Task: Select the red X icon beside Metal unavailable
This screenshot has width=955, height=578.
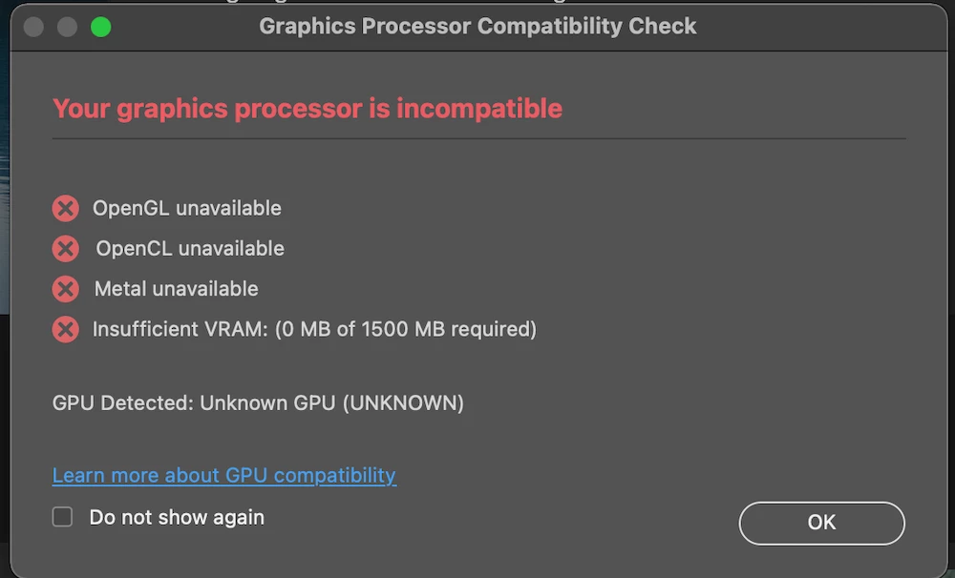Action: pyautogui.click(x=65, y=289)
